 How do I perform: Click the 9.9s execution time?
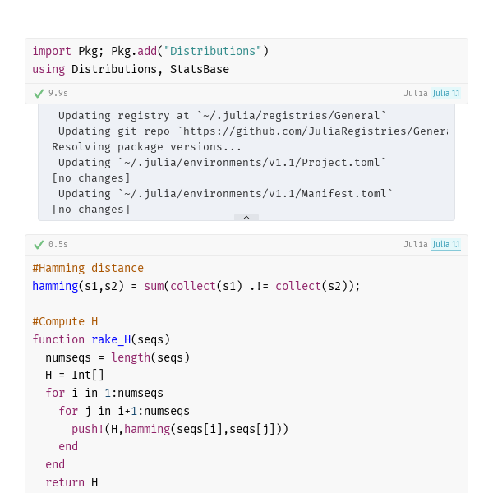(x=58, y=93)
